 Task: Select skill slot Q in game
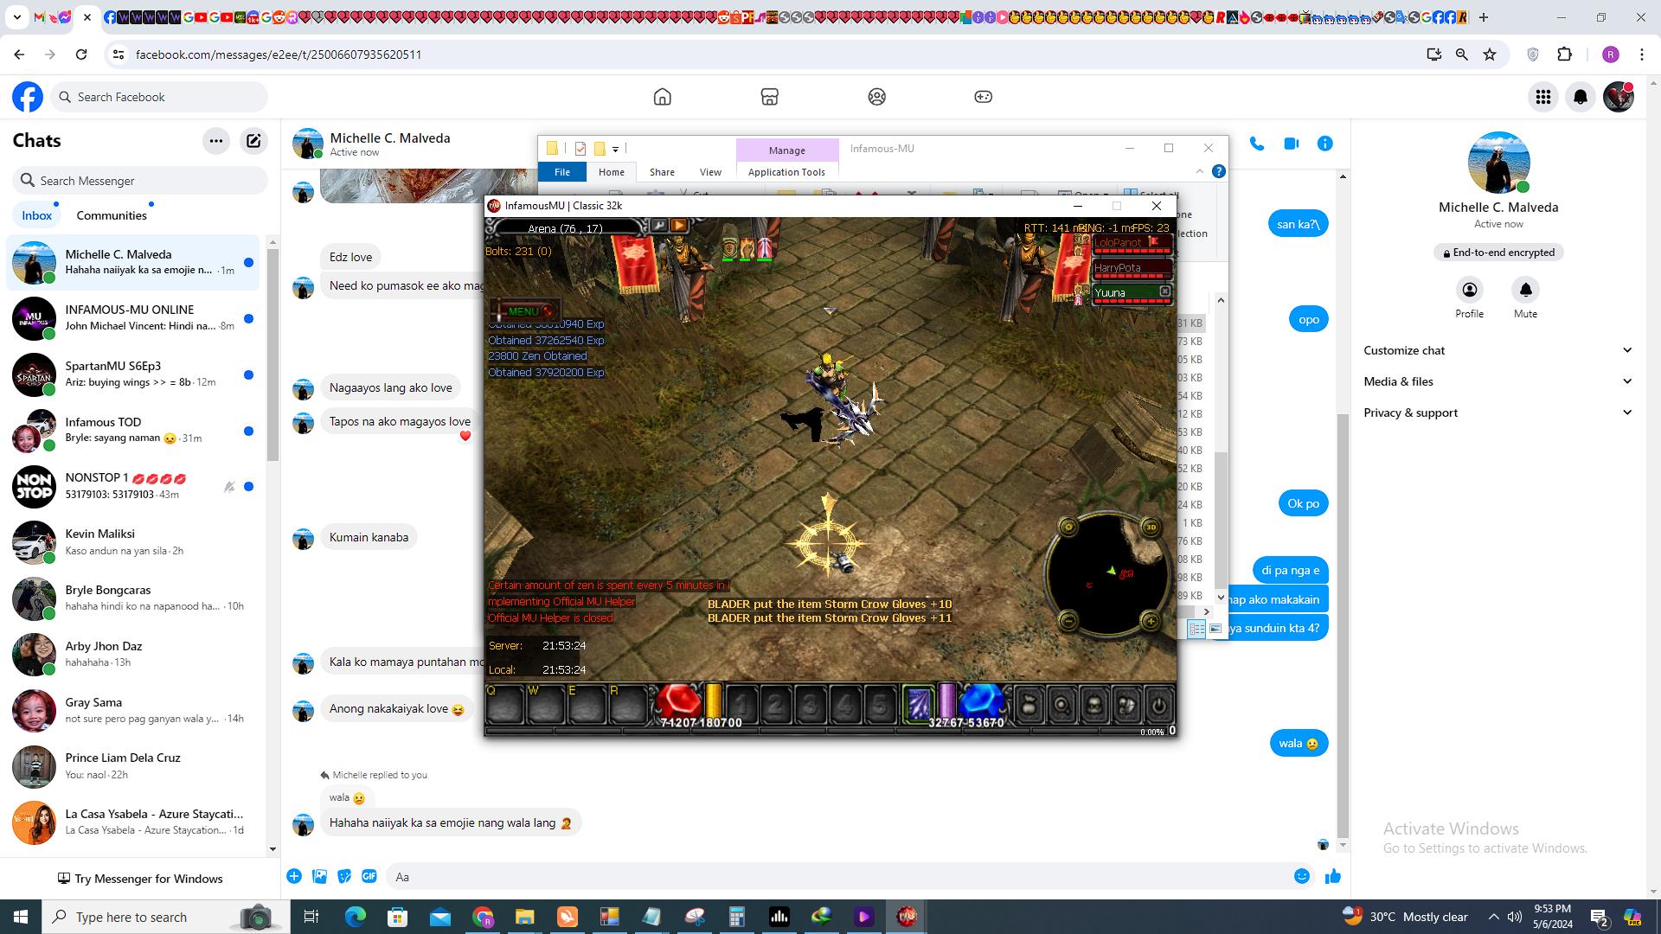506,704
